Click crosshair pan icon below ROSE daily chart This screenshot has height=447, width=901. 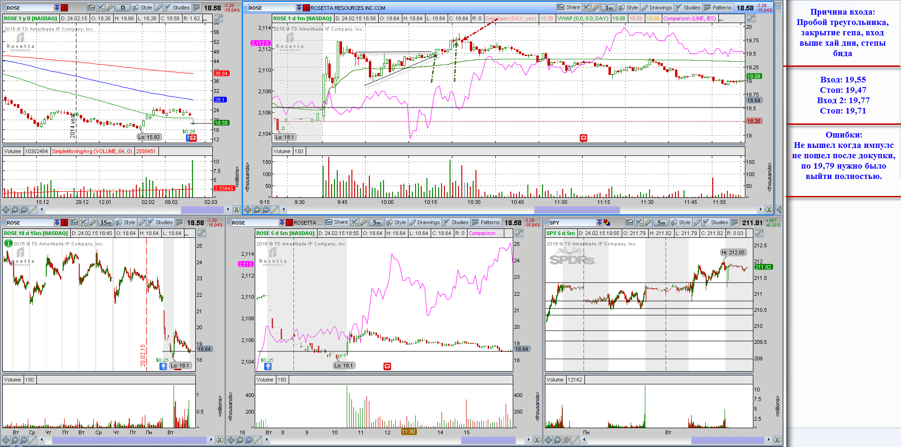[x=6, y=210]
